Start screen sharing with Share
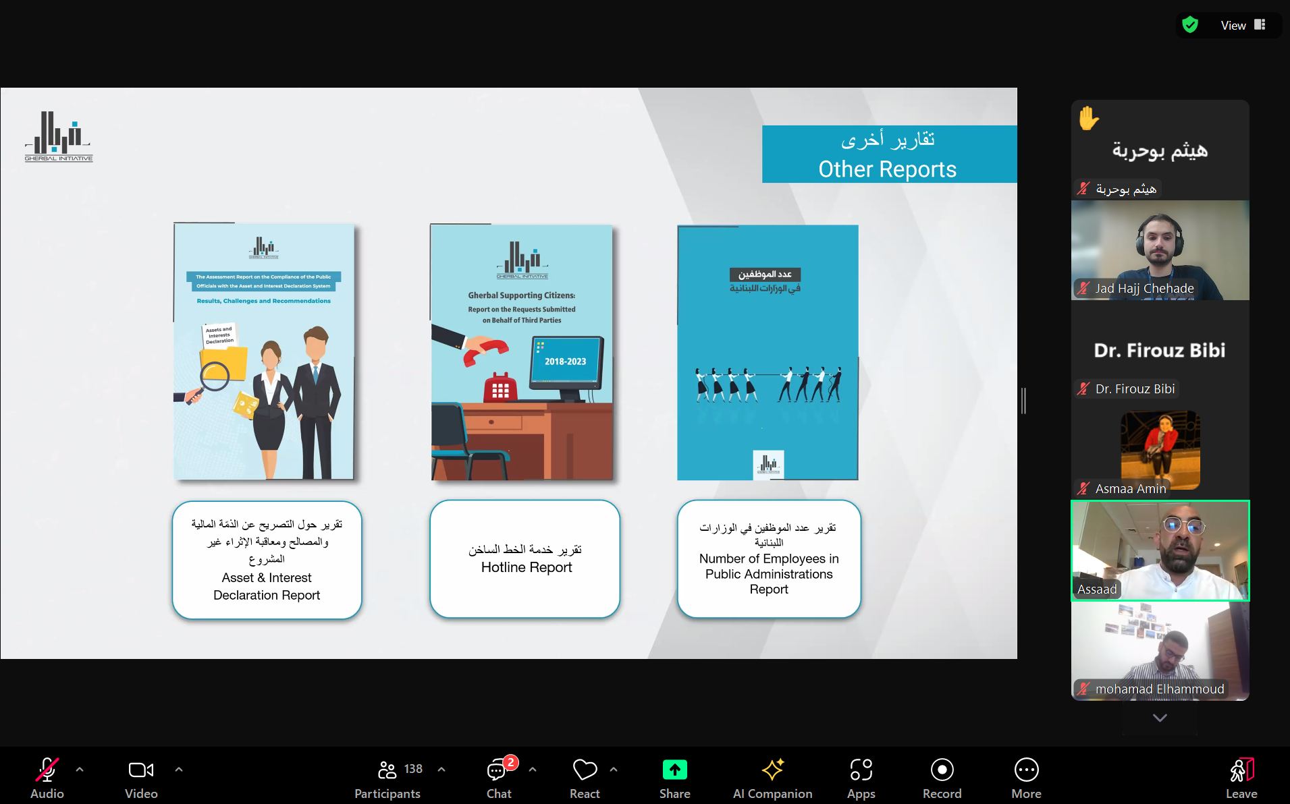The height and width of the screenshot is (804, 1290). (674, 770)
